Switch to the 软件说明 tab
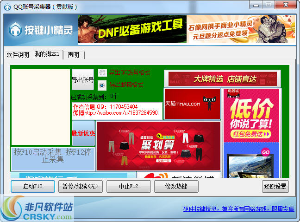This screenshot has height=222, width=300. click(18, 55)
